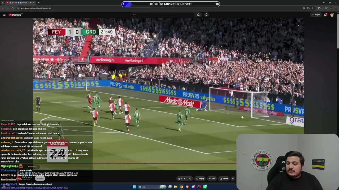The height and width of the screenshot is (190, 339).
Task: Close the Alle GOALS YouTube tab
Action: click(34, 3)
